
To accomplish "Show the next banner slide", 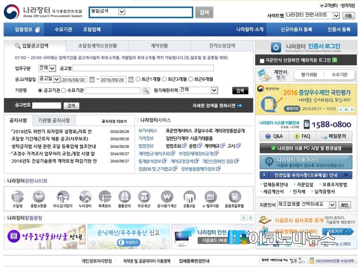I will point(352,109).
